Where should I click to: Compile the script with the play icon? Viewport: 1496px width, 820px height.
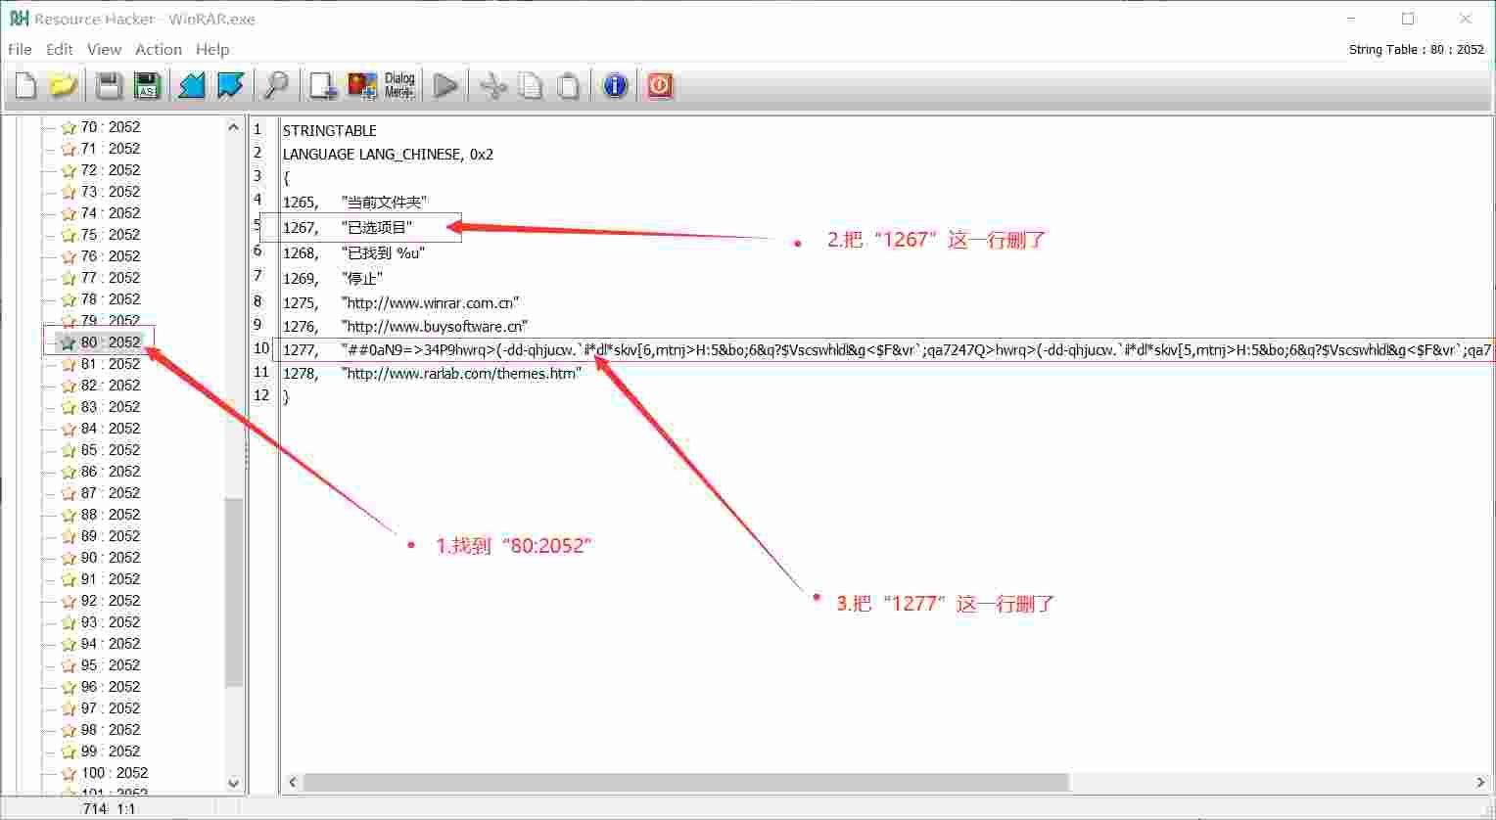point(445,86)
